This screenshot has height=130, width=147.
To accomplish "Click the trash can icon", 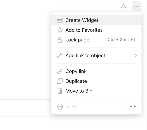I will pos(60,91).
